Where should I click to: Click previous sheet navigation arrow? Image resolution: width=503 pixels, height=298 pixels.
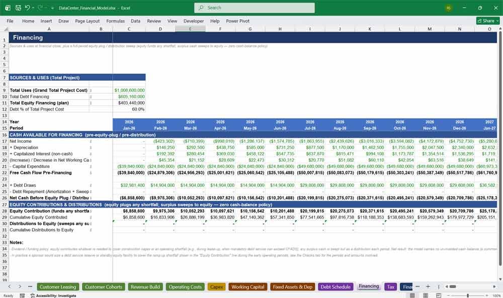tap(10, 286)
